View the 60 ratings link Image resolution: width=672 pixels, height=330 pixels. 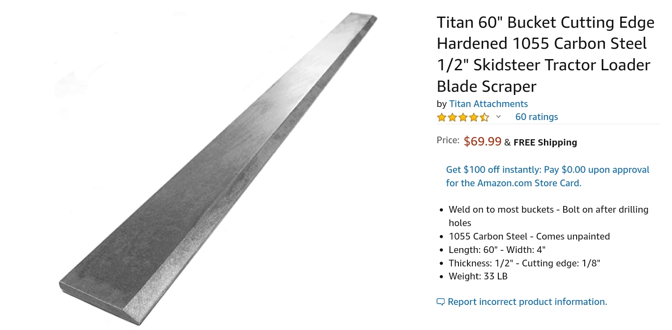click(x=536, y=117)
